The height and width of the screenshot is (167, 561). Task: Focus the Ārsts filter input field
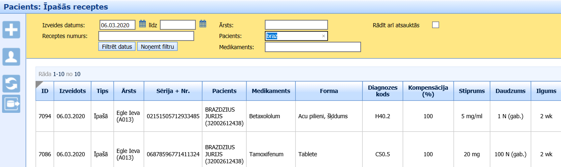click(296, 25)
